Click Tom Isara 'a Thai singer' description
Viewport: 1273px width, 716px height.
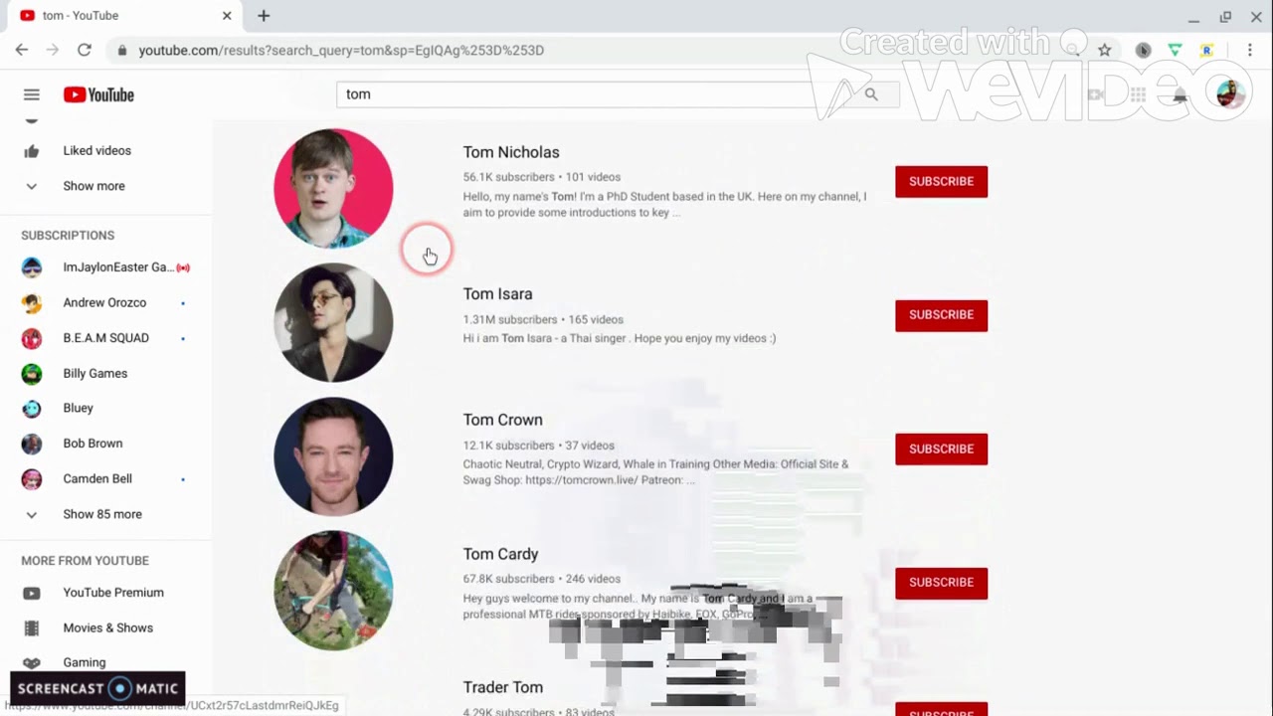(x=619, y=338)
